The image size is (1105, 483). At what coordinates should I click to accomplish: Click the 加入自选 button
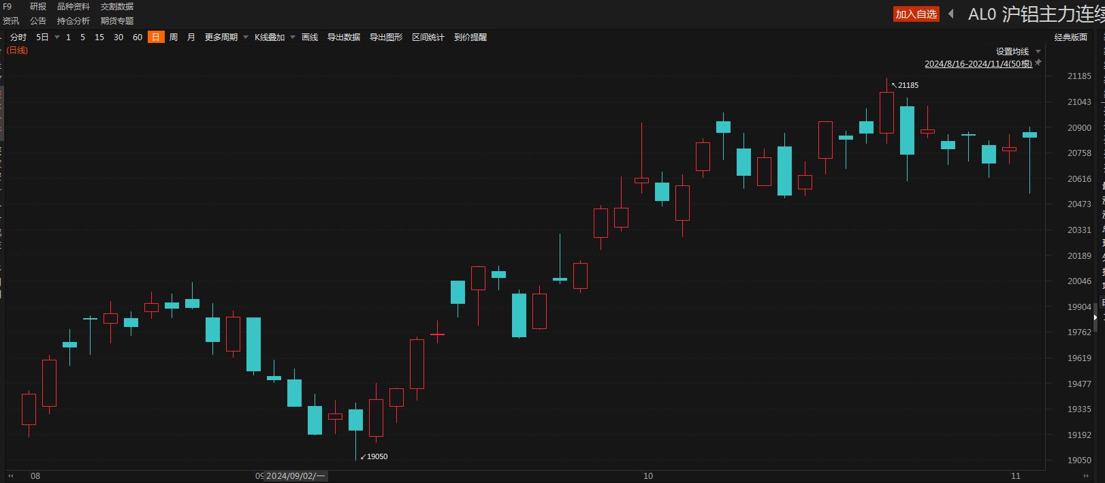pos(916,14)
